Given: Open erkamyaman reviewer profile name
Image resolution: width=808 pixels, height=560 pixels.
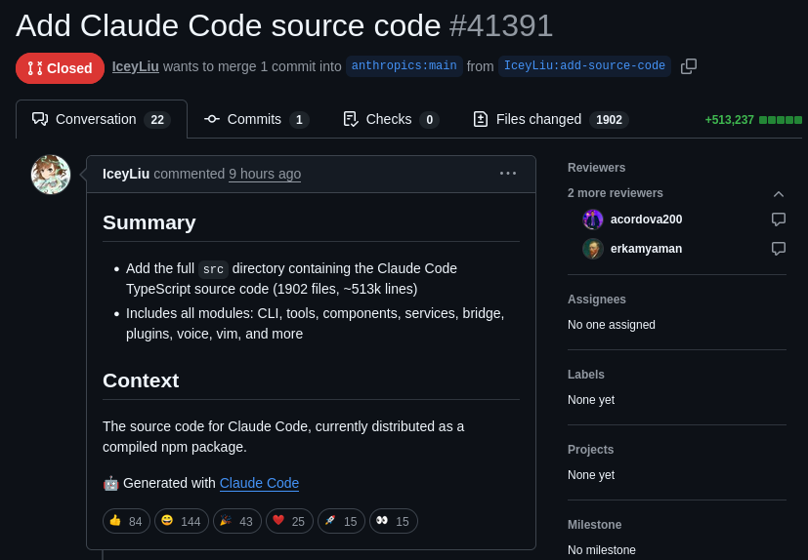Looking at the screenshot, I should pos(646,249).
